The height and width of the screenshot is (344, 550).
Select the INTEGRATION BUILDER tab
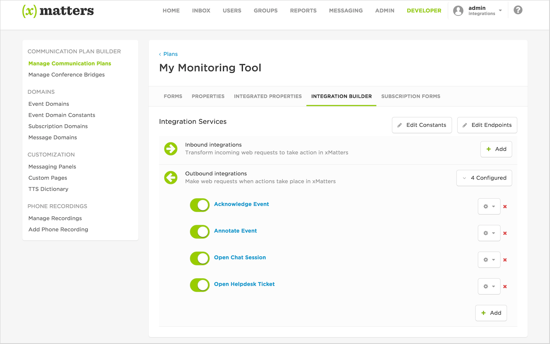[x=342, y=96]
